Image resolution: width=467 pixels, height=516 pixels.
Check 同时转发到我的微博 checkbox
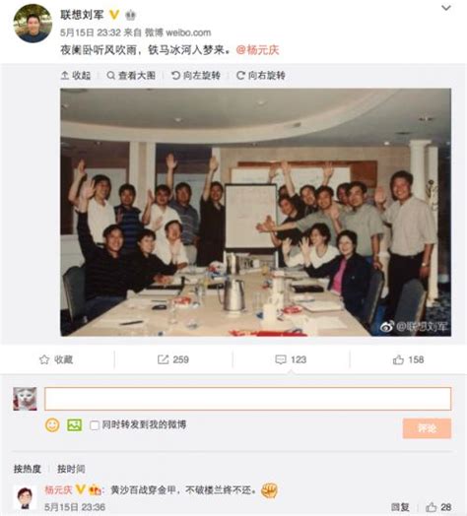pyautogui.click(x=95, y=425)
